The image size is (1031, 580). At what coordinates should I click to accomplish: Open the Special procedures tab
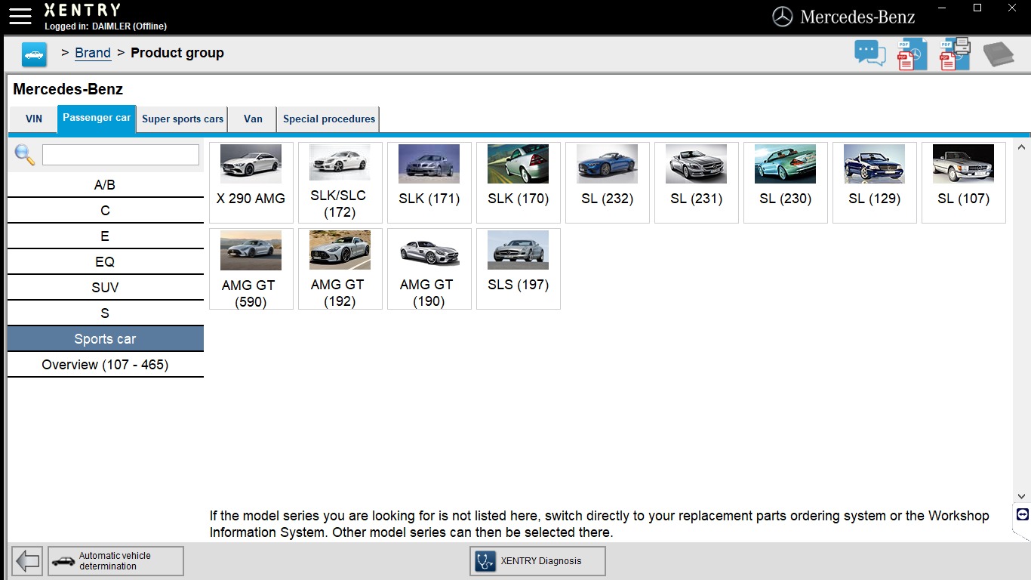[x=328, y=119]
